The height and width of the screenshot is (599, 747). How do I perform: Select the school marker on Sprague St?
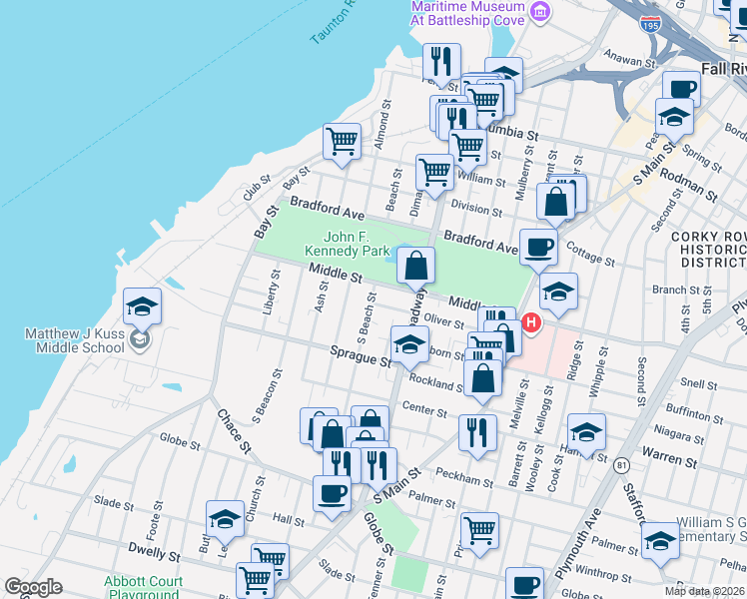pyautogui.click(x=409, y=345)
